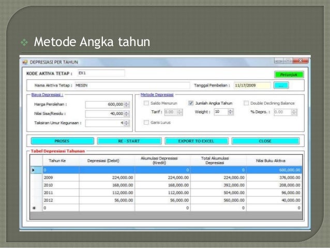The image size is (330, 248).
Task: Click the PROSES button
Action: click(x=62, y=141)
